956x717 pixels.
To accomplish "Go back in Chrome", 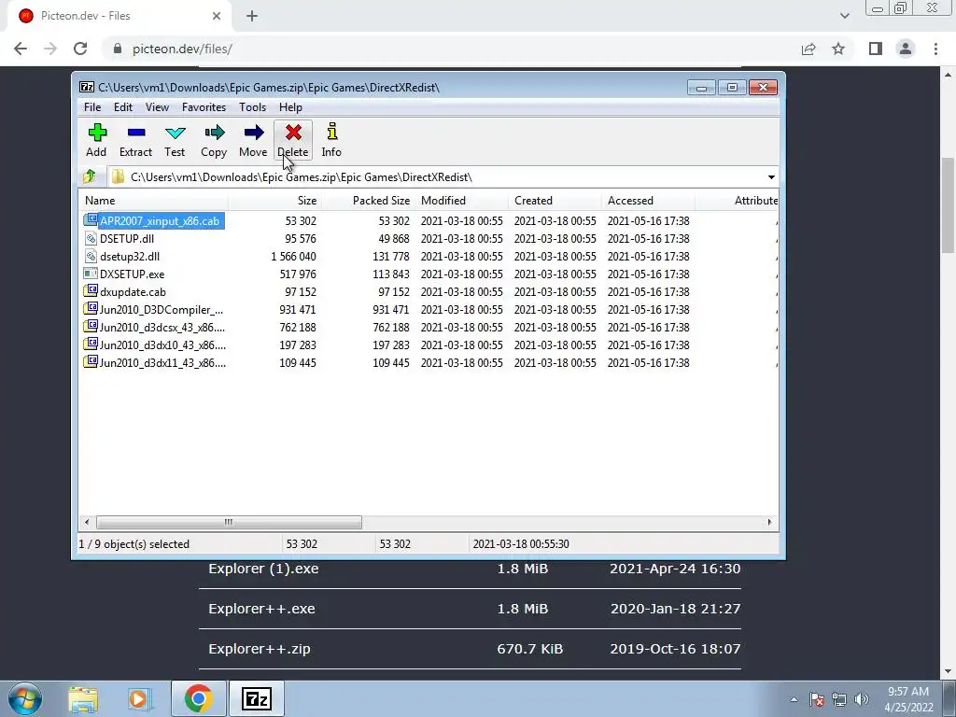I will point(21,49).
